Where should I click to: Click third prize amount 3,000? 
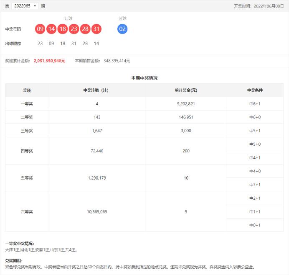[x=186, y=131]
